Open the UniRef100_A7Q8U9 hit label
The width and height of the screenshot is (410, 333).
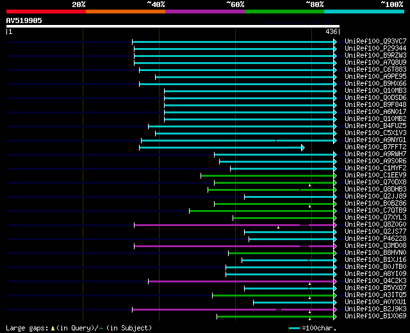[375, 63]
